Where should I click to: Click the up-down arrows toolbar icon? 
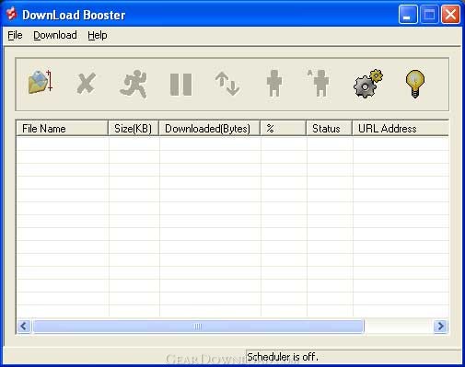[x=227, y=84]
